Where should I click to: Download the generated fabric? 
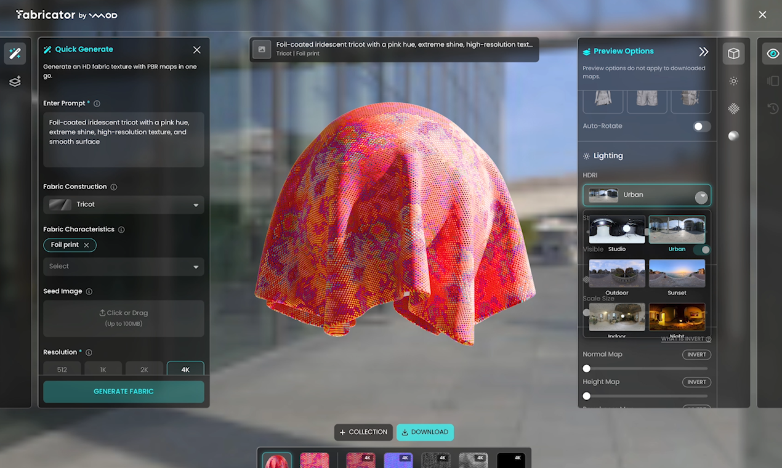[x=425, y=432]
